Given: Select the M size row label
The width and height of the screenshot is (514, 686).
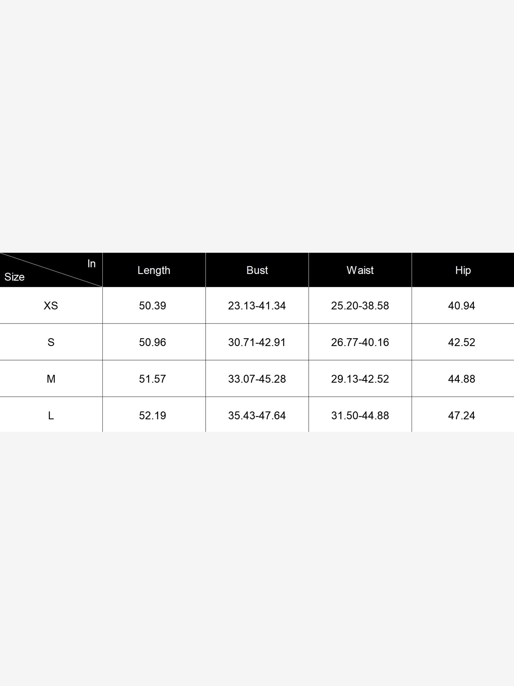Looking at the screenshot, I should (x=51, y=379).
